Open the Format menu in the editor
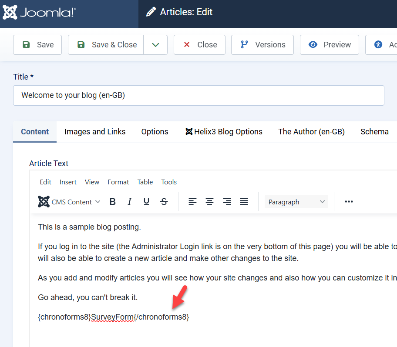 118,182
